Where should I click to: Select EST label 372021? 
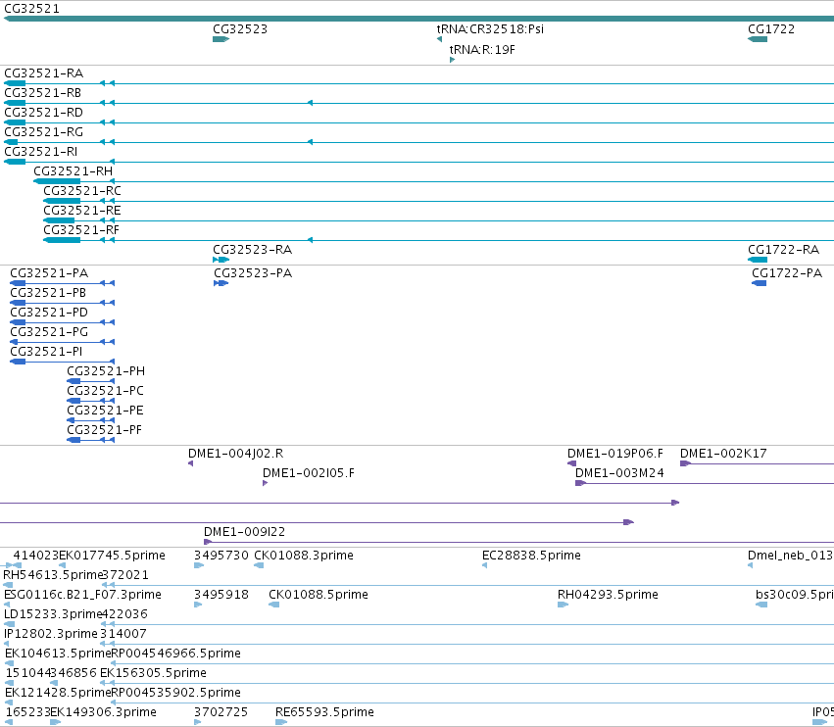pyautogui.click(x=125, y=575)
